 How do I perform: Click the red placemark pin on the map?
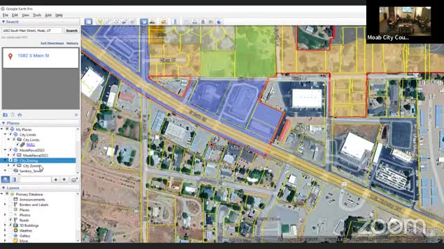(212, 145)
